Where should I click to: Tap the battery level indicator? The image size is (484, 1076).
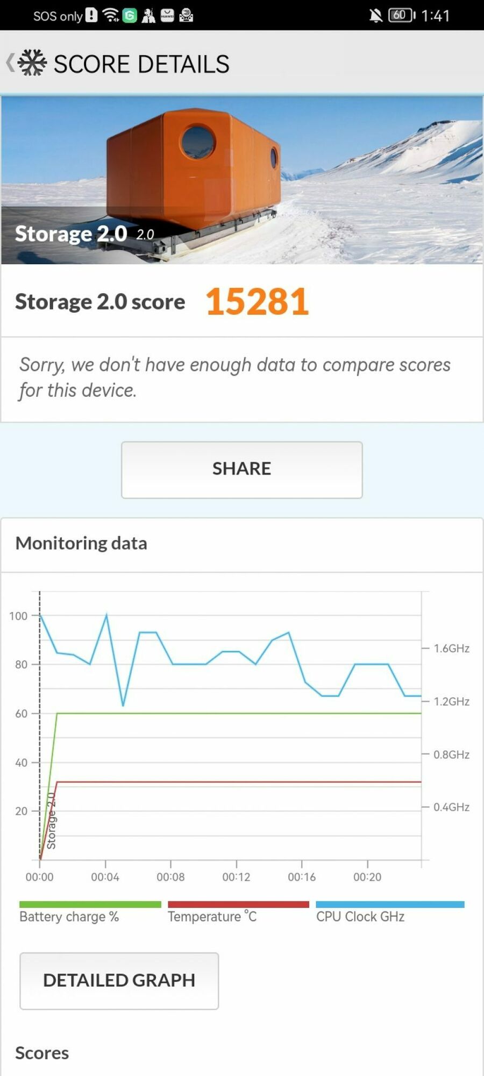[402, 15]
